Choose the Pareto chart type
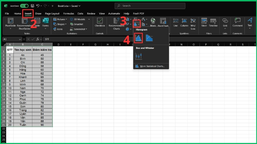Screen dimensions: 257x144 (149, 38)
